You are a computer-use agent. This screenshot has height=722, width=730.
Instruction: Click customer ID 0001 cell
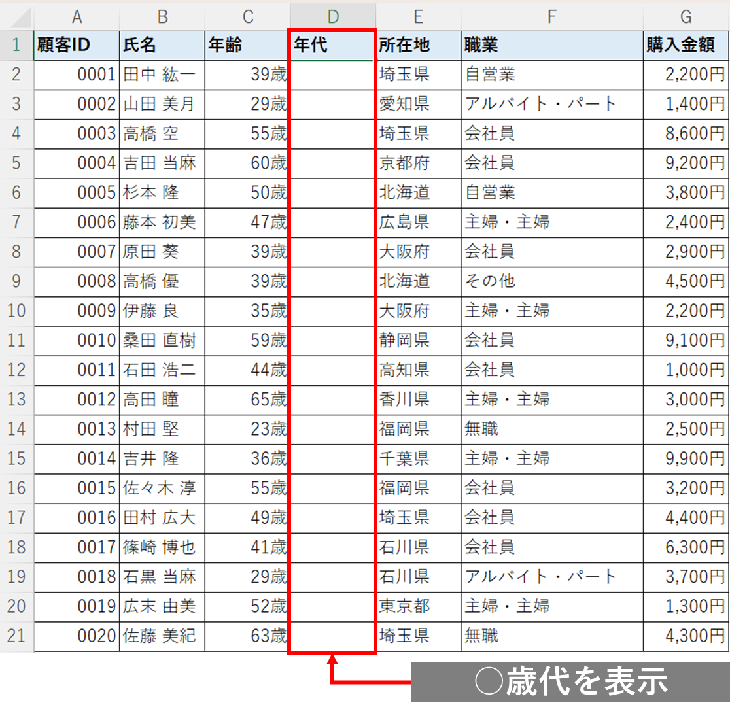[77, 75]
